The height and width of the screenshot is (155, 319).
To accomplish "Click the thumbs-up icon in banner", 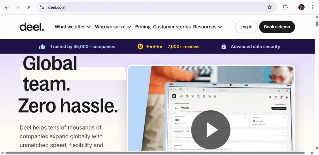I will [42, 47].
